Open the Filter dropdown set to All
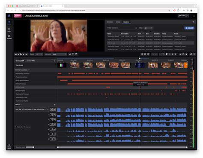The width and height of the screenshot is (203, 158). click(149, 28)
